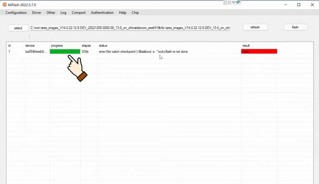The image size is (319, 184).
Task: Open the Other menu
Action: [x=51, y=13]
